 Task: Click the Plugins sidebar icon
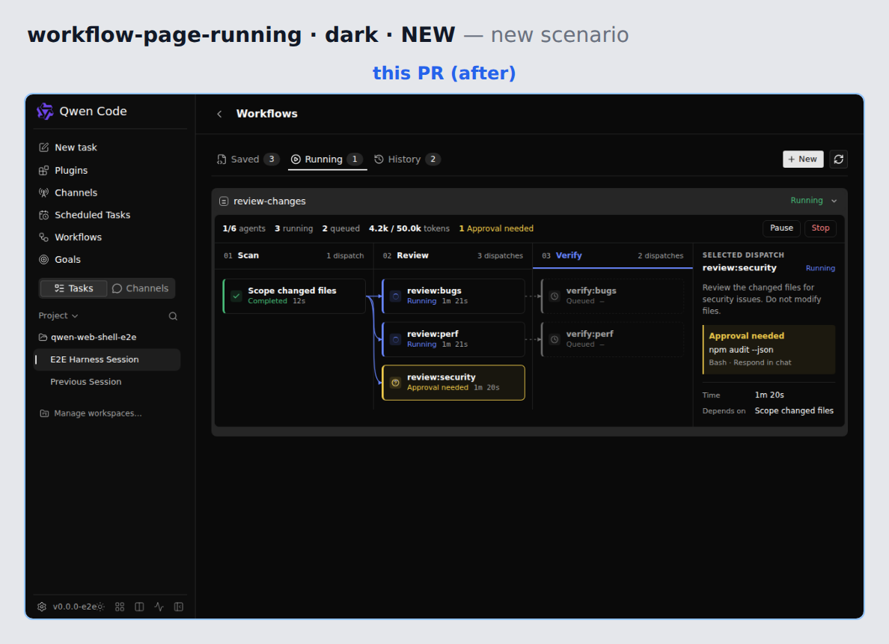[43, 170]
